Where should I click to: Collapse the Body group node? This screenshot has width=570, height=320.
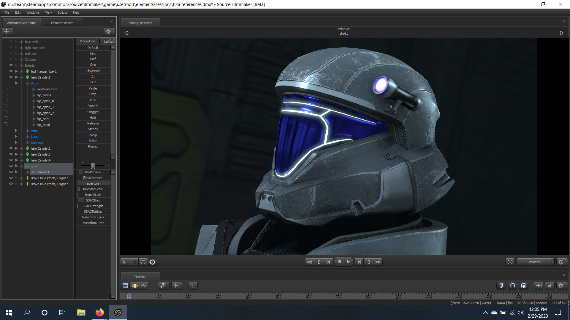[27, 83]
